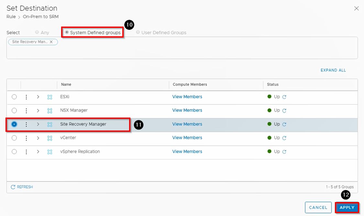
Task: Expand the vSphere Replication group row
Action: pyautogui.click(x=38, y=152)
